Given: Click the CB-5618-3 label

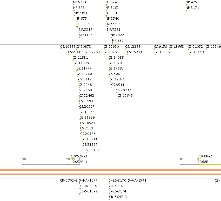Looking at the screenshot, I should tap(88, 191).
